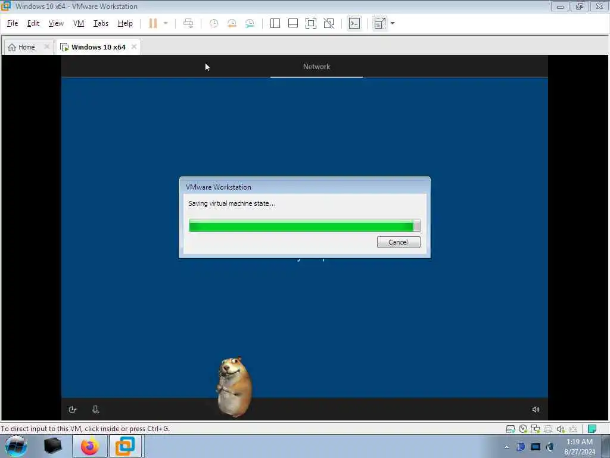This screenshot has height=458, width=610.
Task: Click the sound card status icon
Action: click(x=561, y=429)
